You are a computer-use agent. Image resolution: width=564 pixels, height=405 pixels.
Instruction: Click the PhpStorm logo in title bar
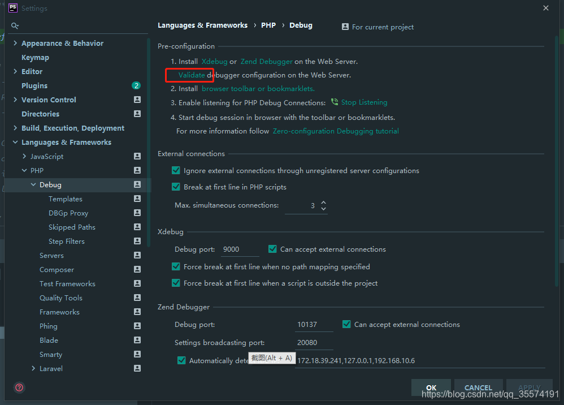(x=13, y=8)
